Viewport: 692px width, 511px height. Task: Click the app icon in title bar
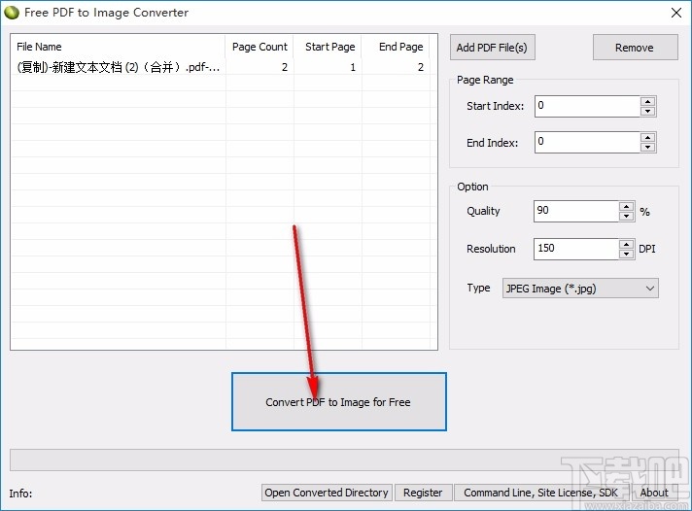pyautogui.click(x=12, y=13)
